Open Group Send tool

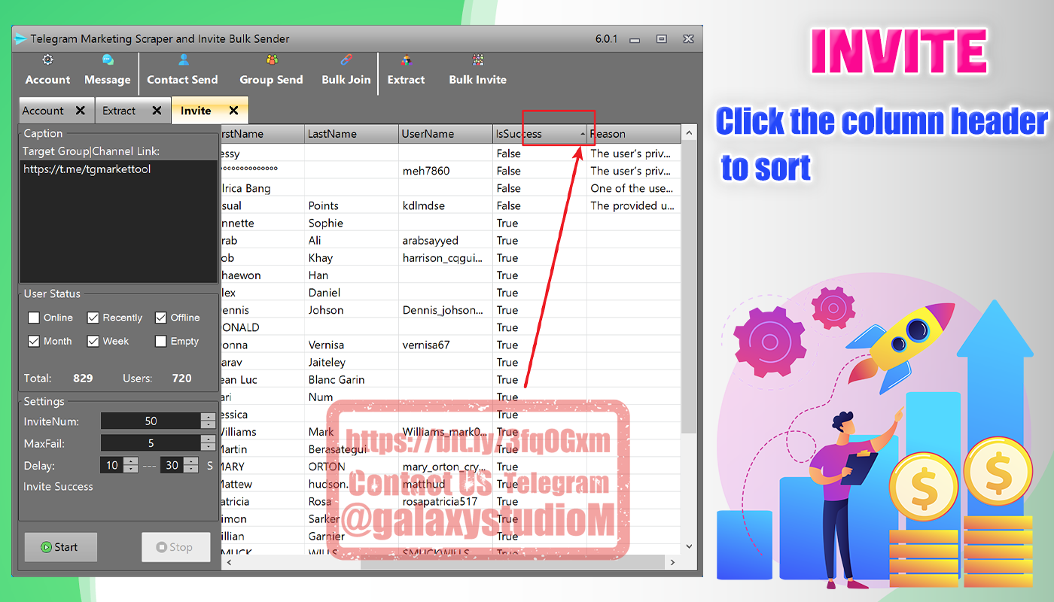click(271, 71)
